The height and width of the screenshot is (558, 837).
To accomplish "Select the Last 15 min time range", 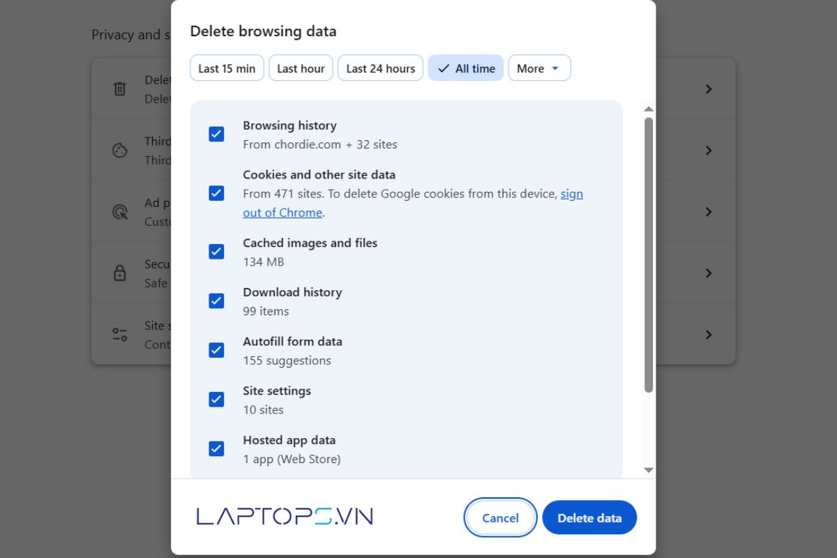I will [x=227, y=68].
